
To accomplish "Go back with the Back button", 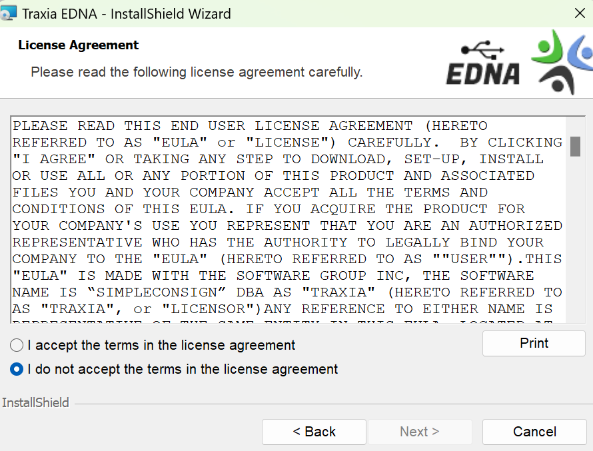I will point(314,432).
